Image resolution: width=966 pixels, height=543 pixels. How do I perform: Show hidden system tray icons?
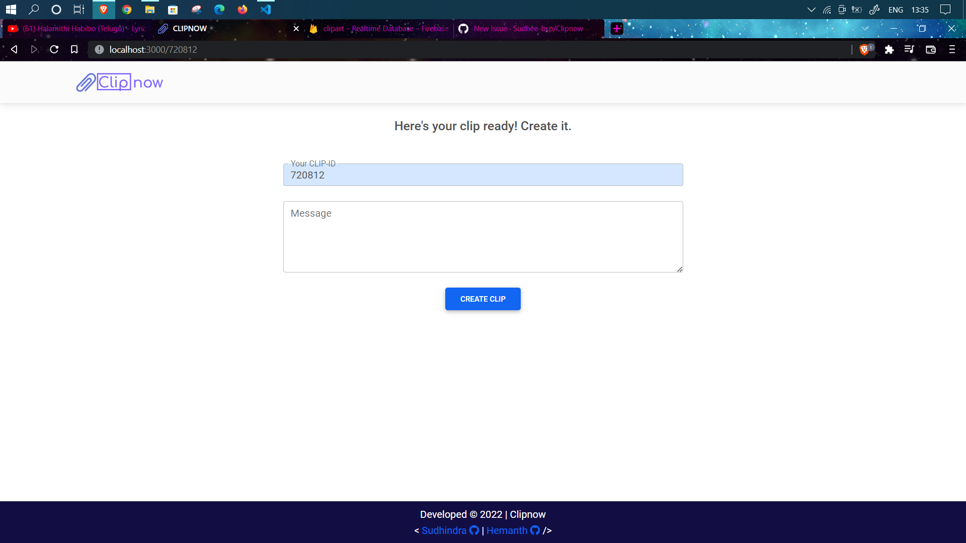click(810, 10)
